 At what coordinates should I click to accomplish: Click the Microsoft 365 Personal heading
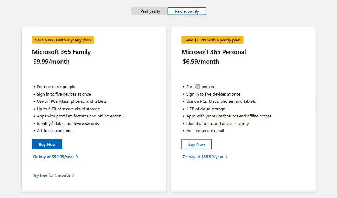point(214,52)
